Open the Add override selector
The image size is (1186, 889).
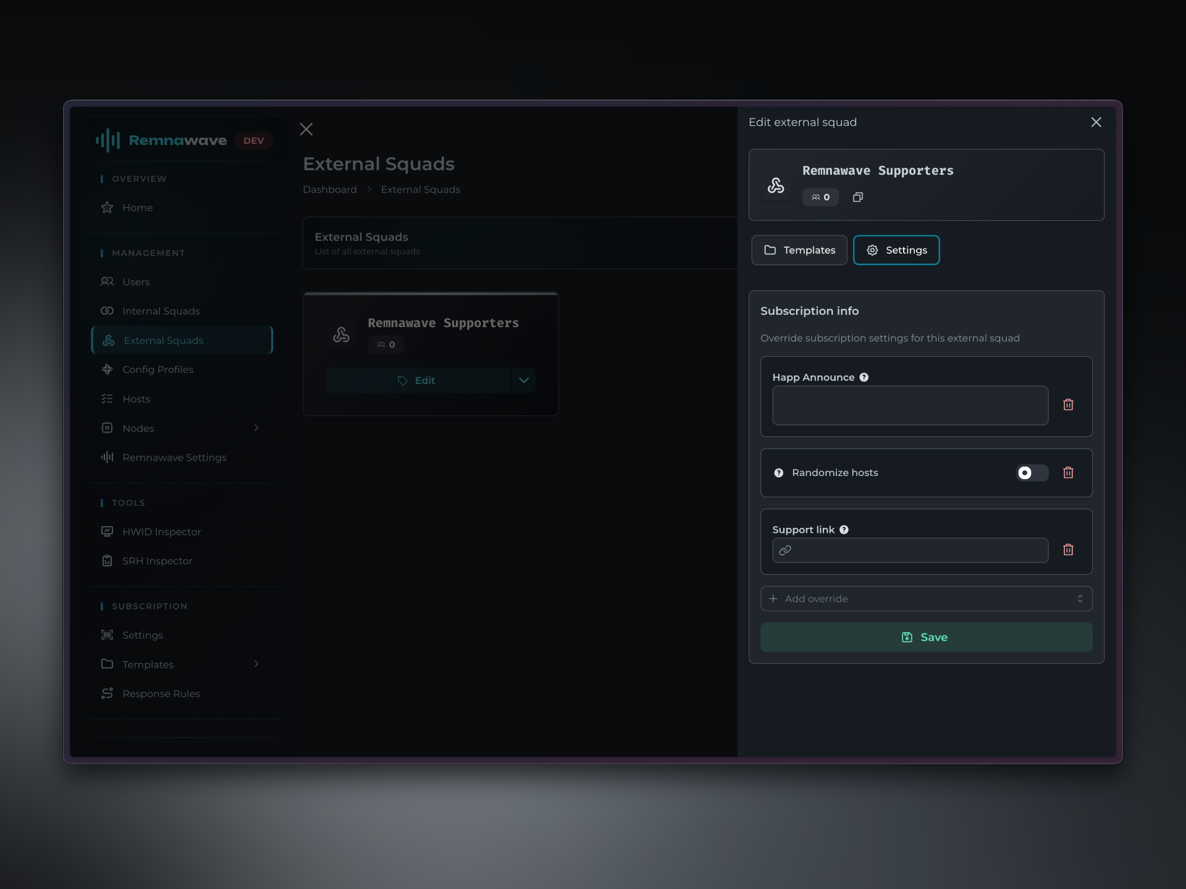[x=926, y=598]
